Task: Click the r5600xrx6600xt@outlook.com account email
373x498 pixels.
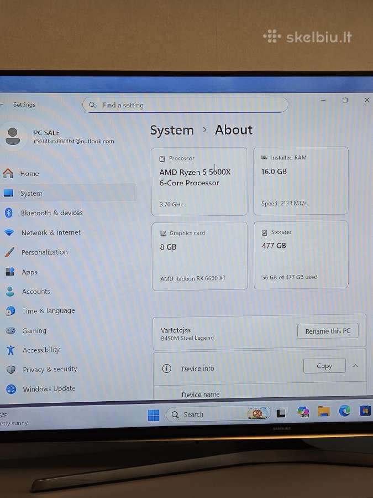Action: click(x=74, y=141)
